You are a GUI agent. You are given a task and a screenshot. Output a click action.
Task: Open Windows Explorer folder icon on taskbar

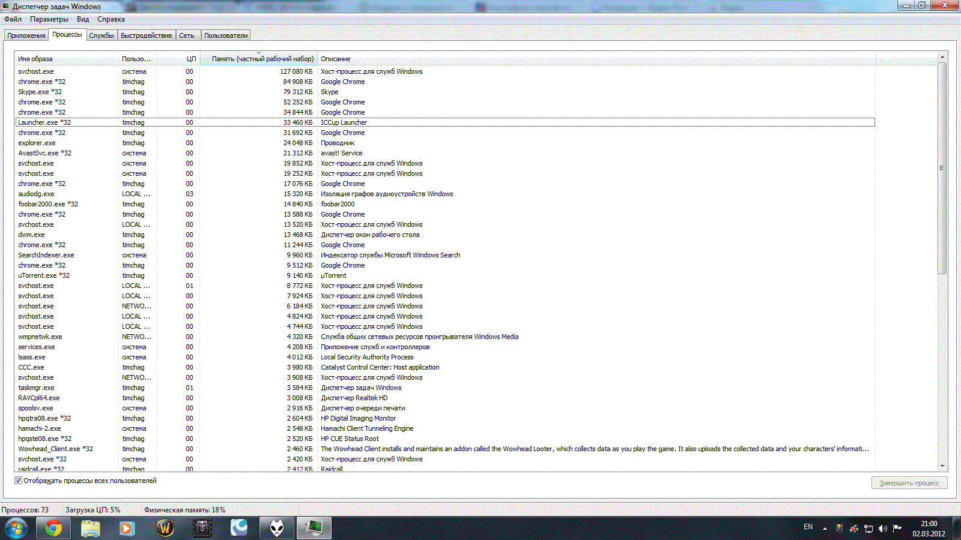pos(90,528)
